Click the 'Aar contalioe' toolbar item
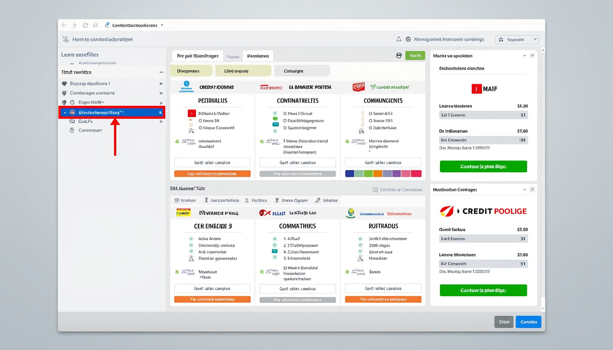 point(222,201)
